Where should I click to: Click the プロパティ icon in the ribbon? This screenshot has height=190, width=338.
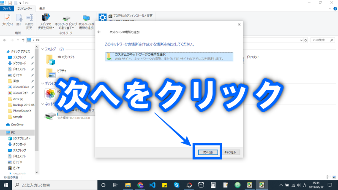[7, 20]
